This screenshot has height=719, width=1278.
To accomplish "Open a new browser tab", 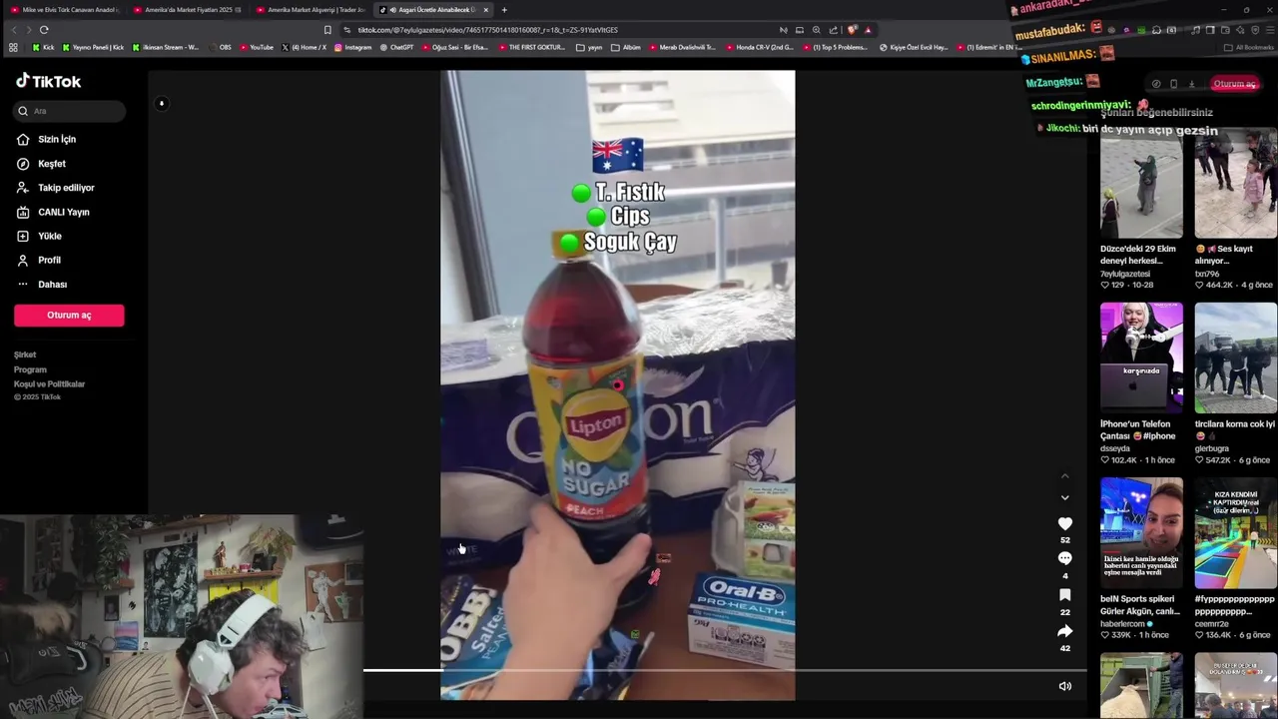I will coord(504,10).
